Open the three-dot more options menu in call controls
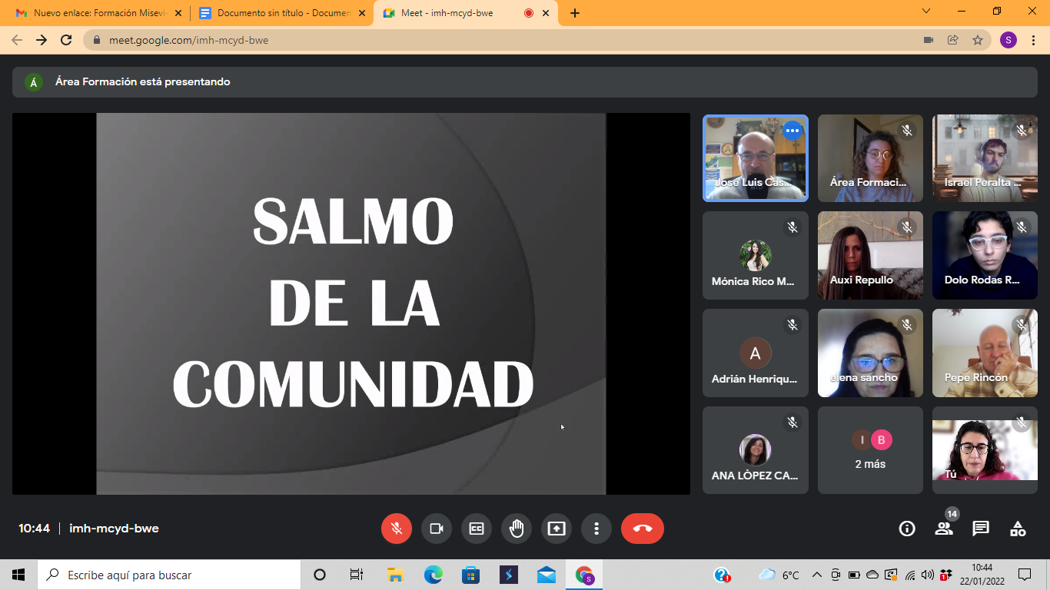1050x590 pixels. [596, 529]
